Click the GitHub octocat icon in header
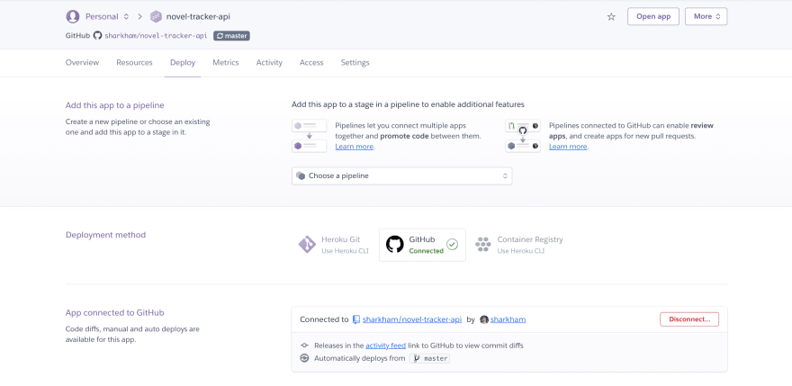This screenshot has width=792, height=386. [x=97, y=36]
